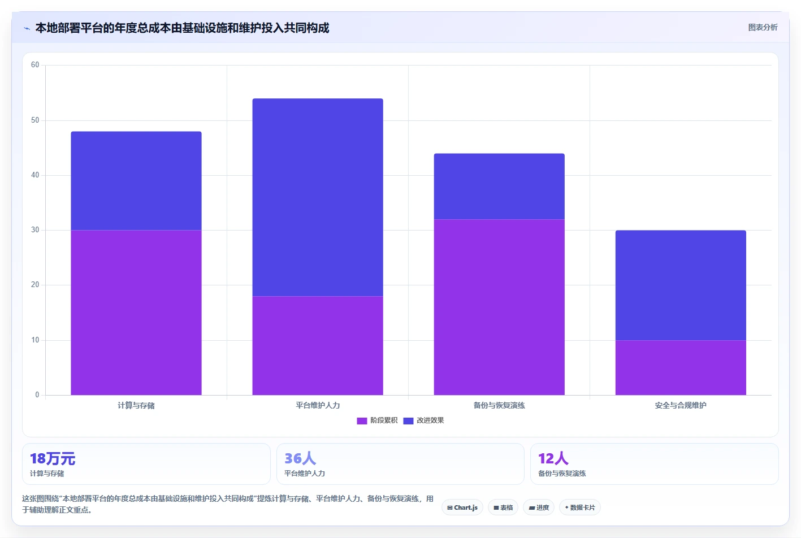801x538 pixels.
Task: Select the blue segment of 计算与存储 bar
Action: (136, 181)
